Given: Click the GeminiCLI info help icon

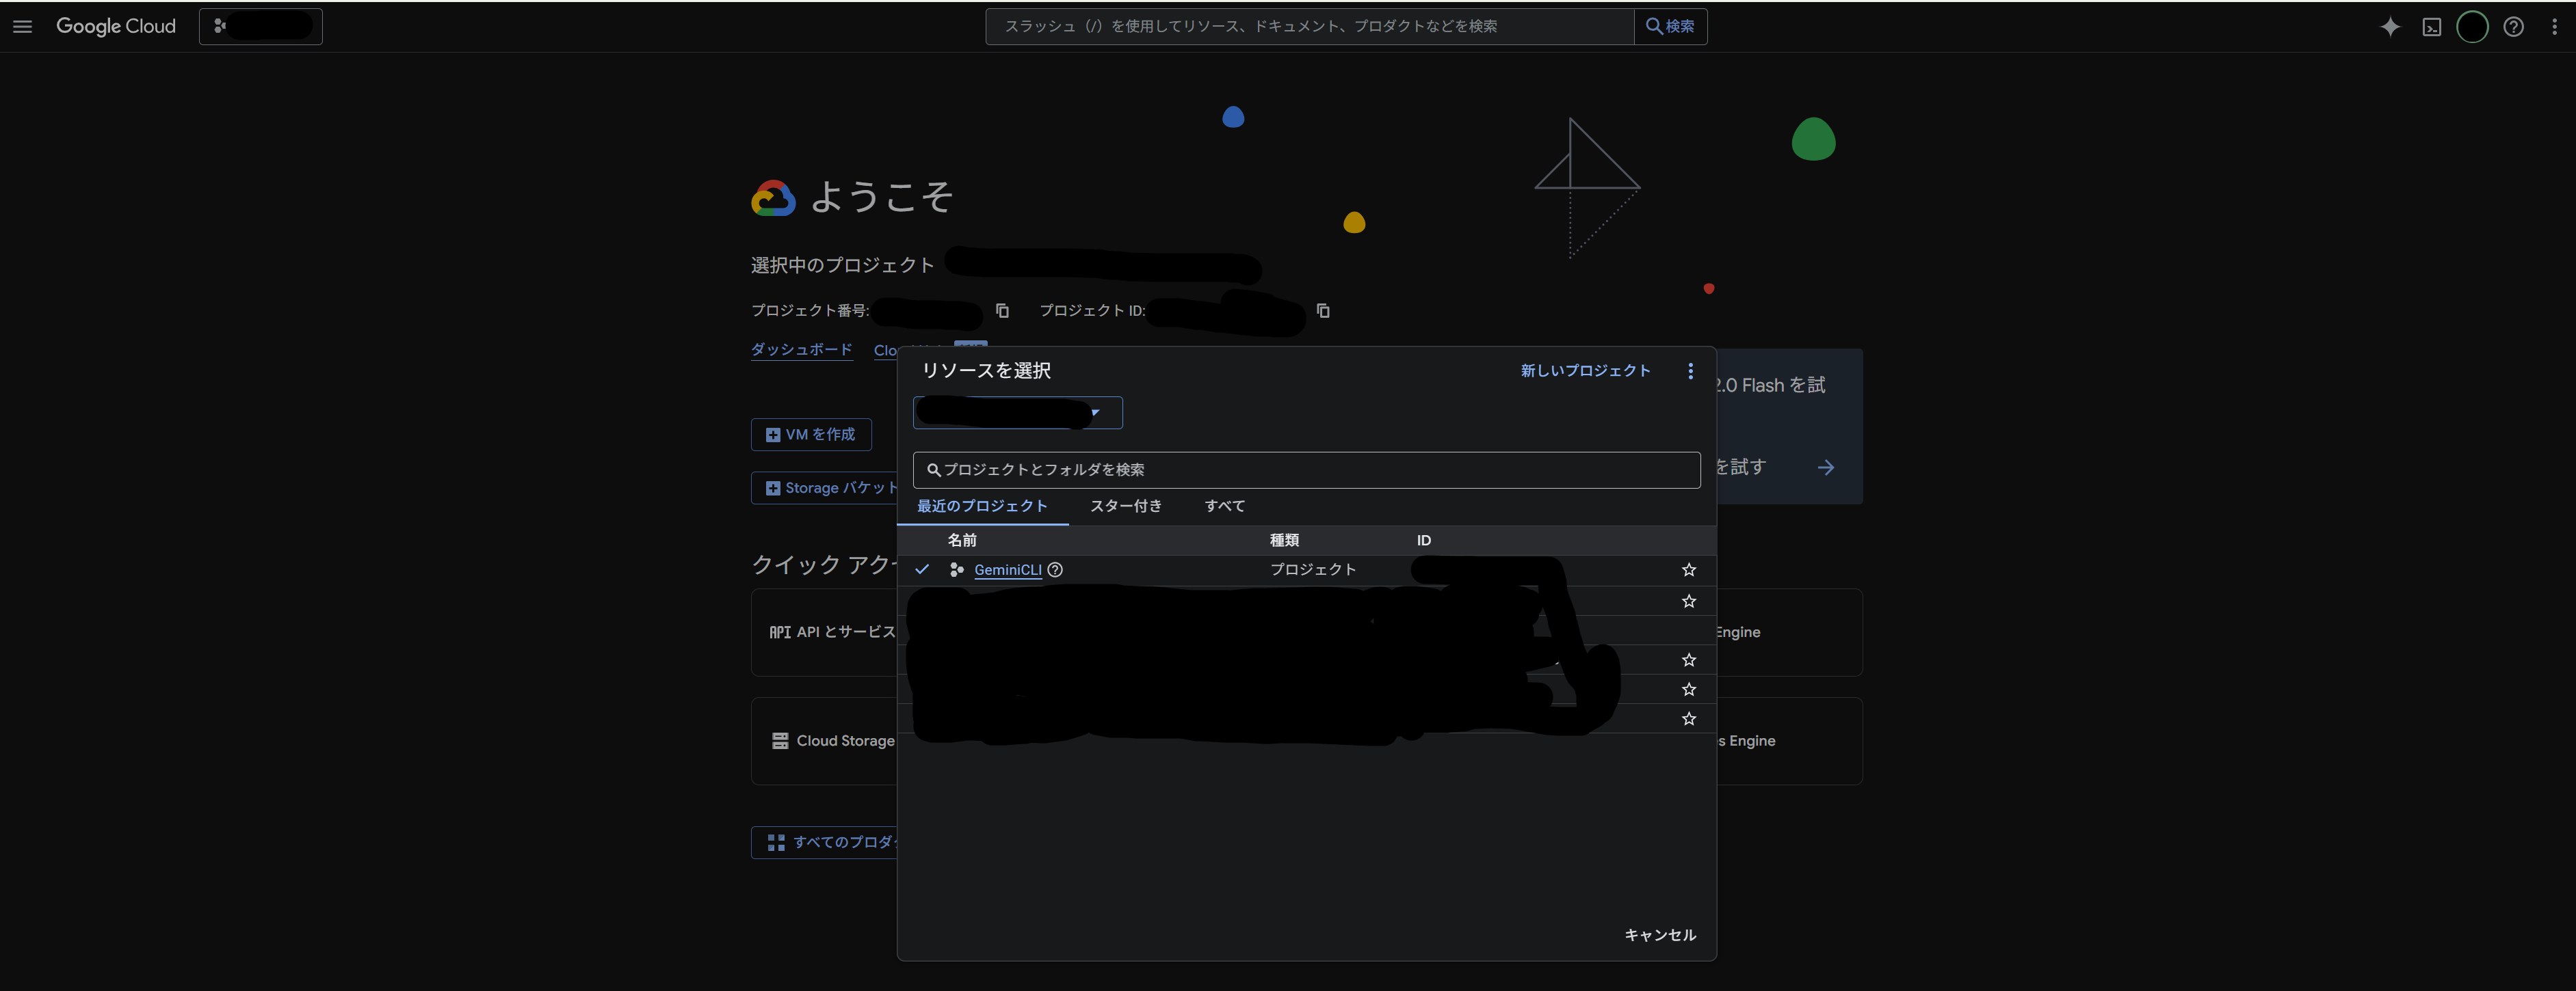Looking at the screenshot, I should 1055,569.
